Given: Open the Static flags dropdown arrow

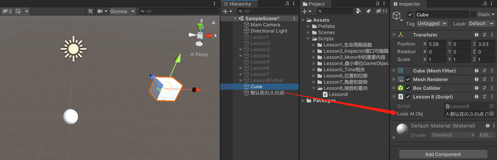Looking at the screenshot, I should [493, 15].
